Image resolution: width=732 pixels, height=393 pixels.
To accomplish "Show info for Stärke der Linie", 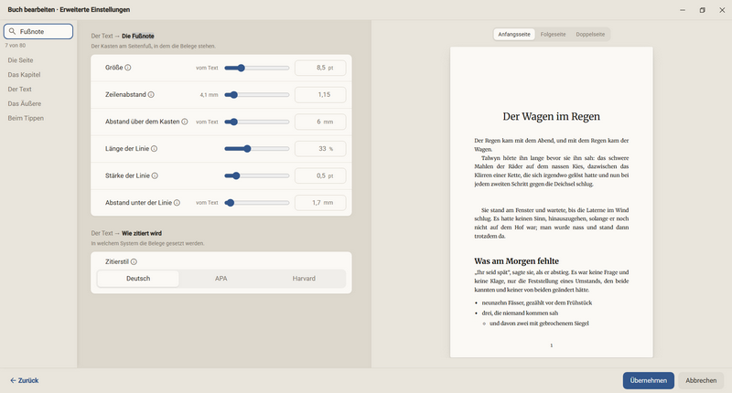I will 155,175.
